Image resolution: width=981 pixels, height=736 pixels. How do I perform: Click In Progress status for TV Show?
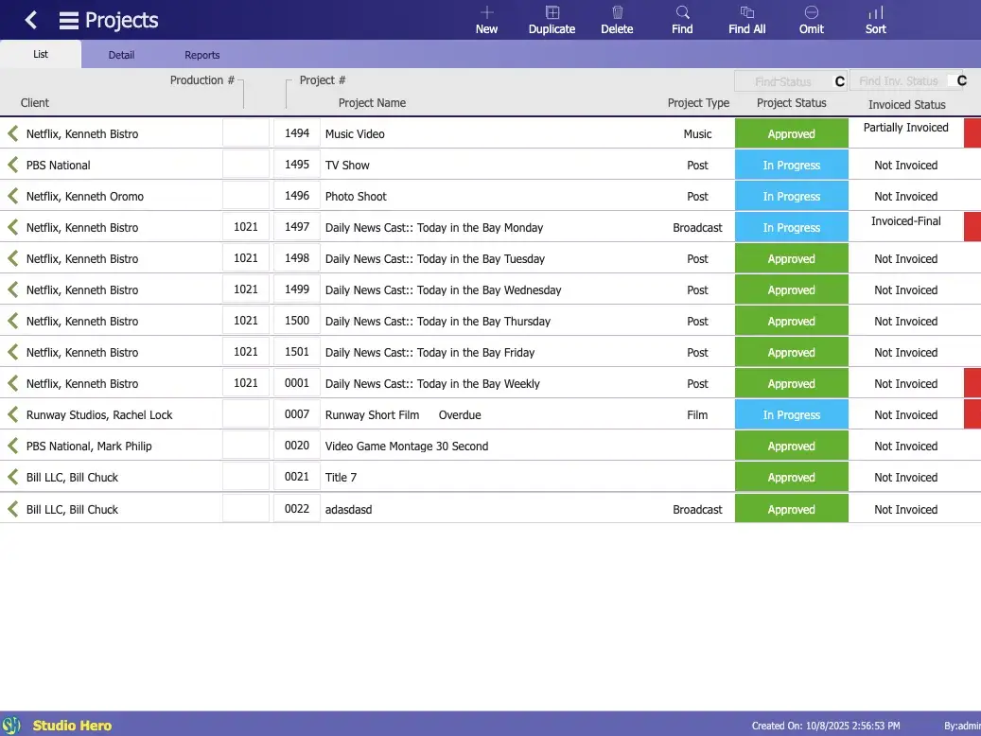point(792,165)
